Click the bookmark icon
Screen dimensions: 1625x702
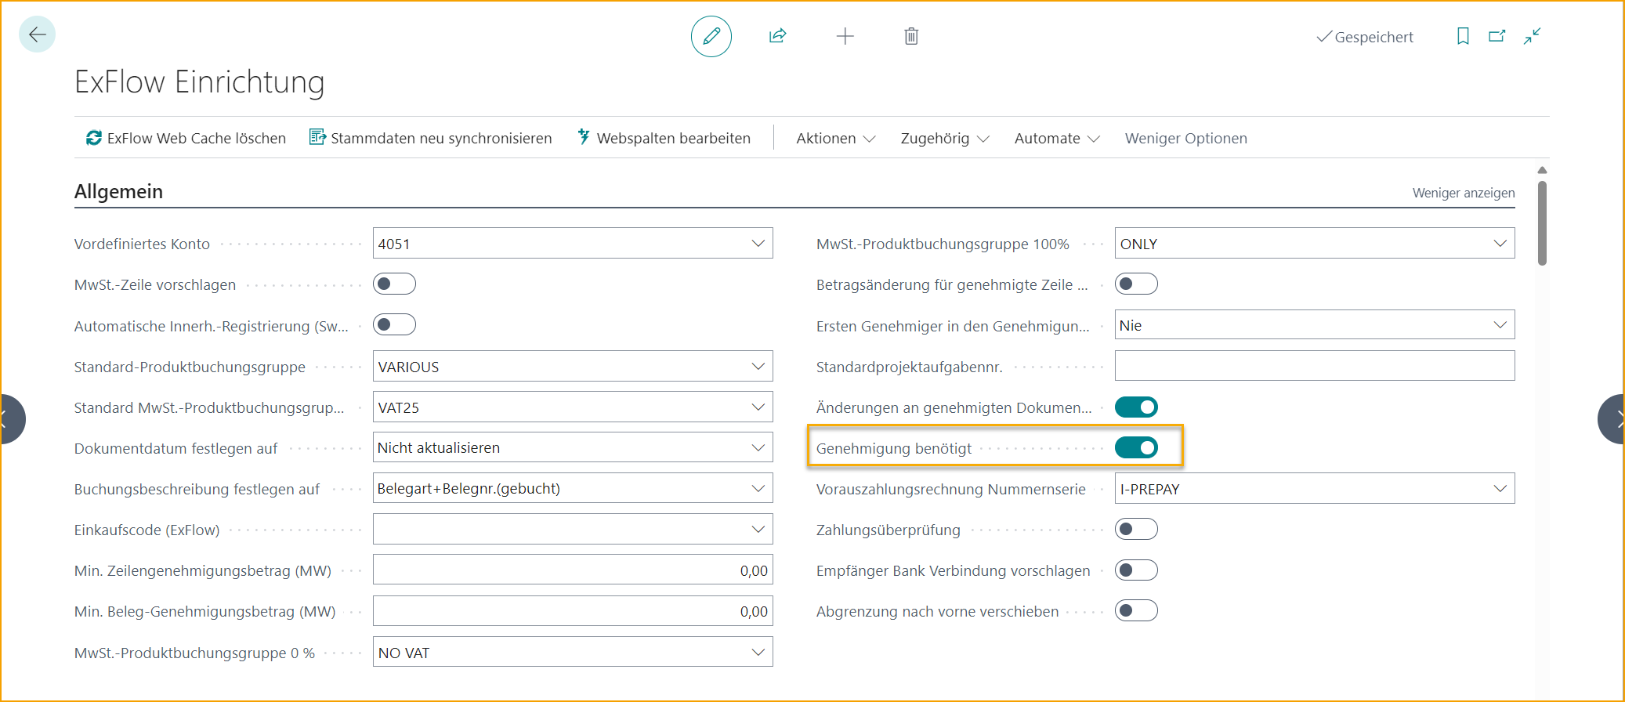[1463, 36]
